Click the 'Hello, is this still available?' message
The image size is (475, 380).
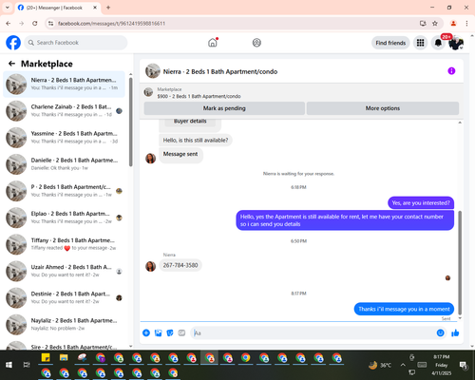click(x=196, y=140)
